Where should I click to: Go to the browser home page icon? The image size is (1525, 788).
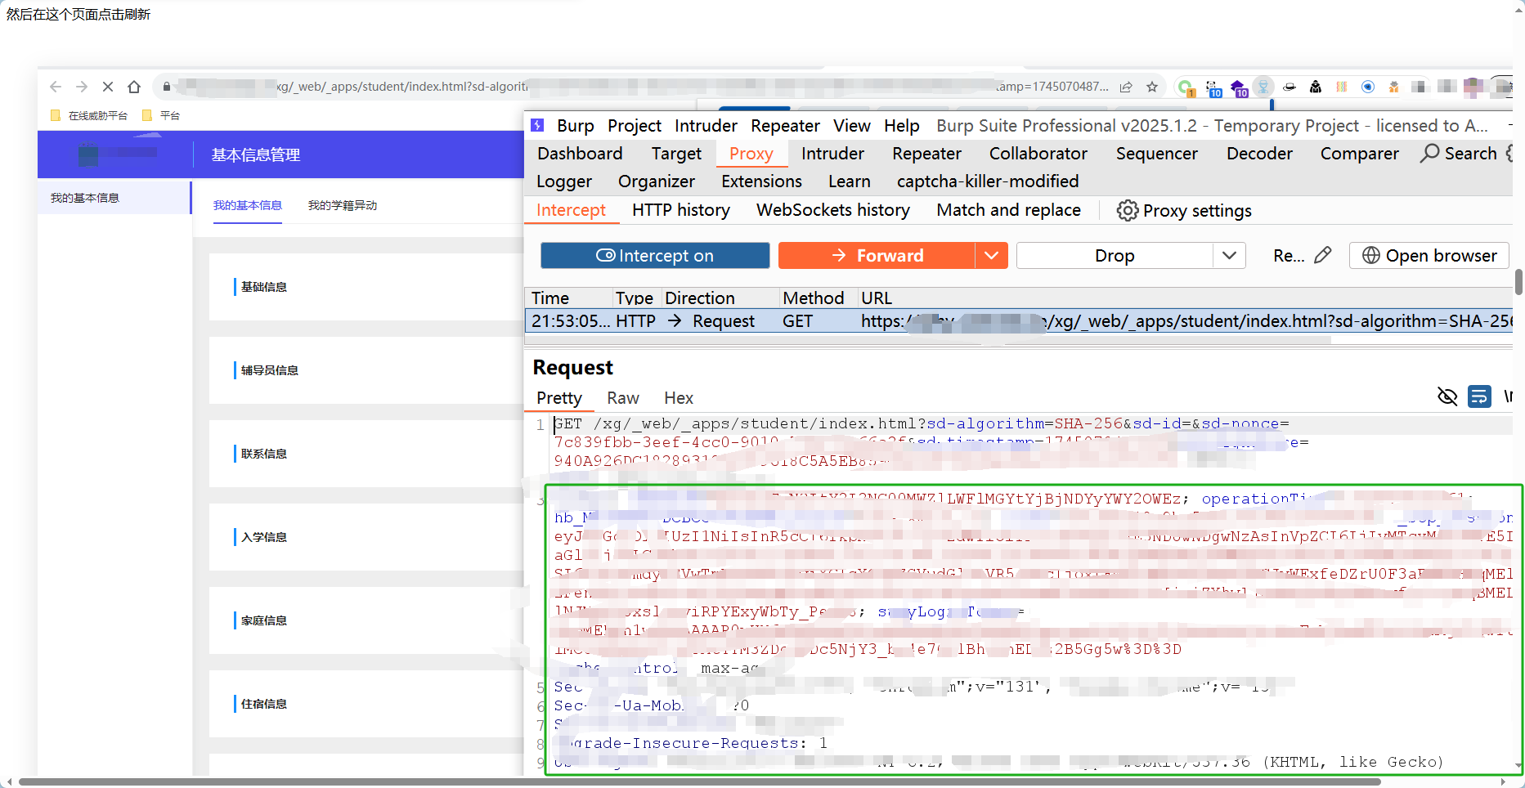pos(134,87)
